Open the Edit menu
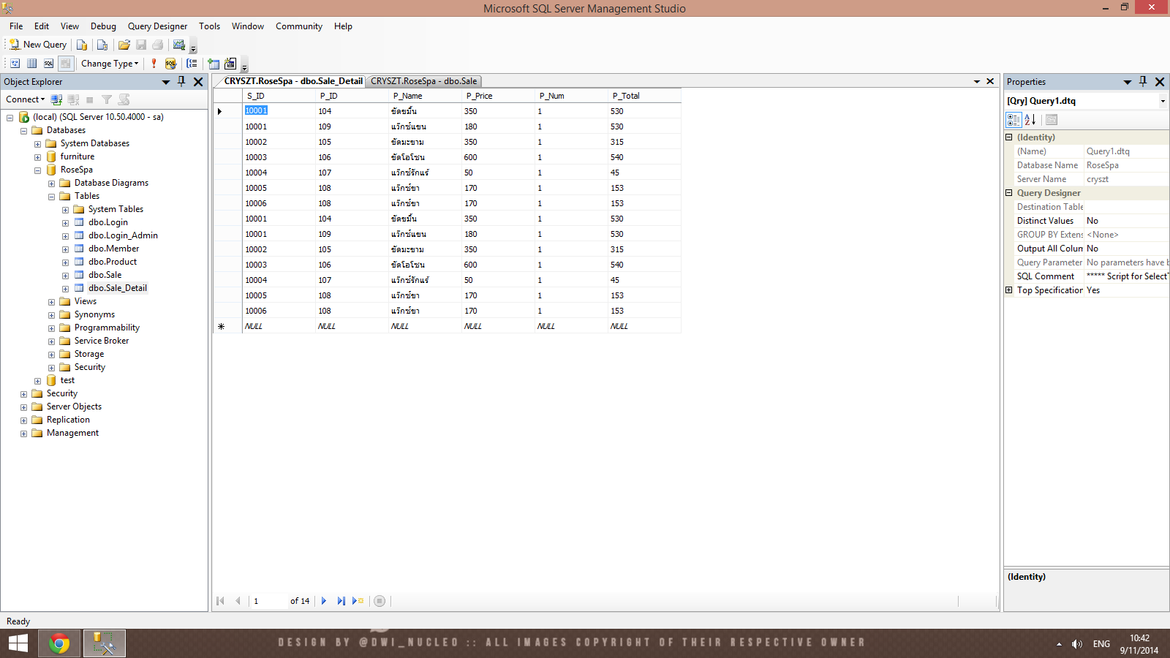The width and height of the screenshot is (1170, 658). 42,26
